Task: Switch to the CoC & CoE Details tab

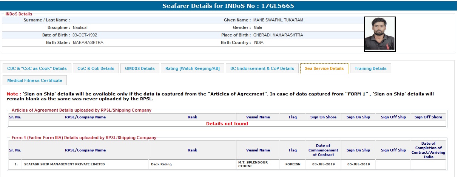Action: tap(96, 68)
